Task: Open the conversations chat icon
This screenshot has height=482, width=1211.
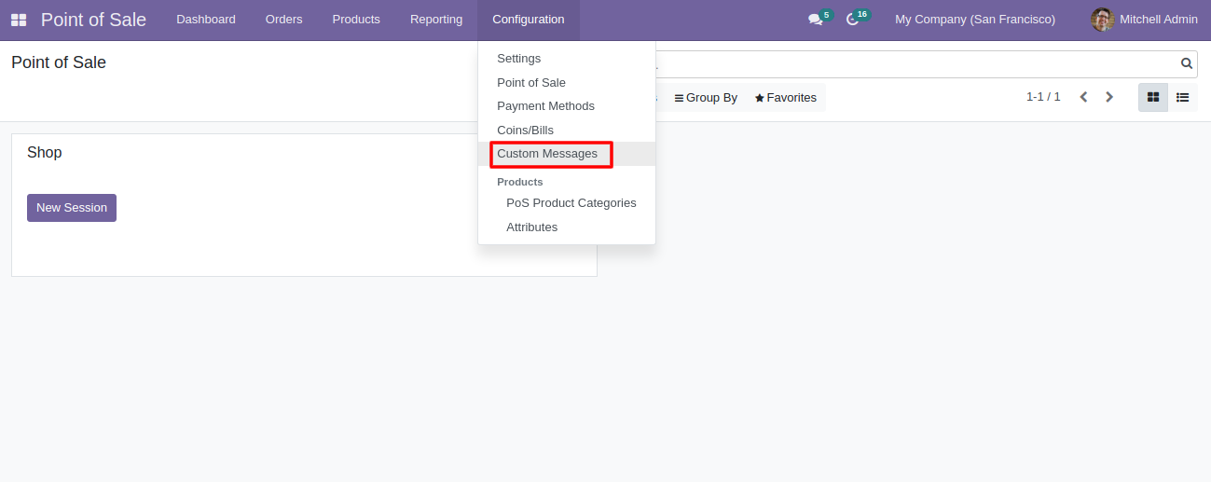Action: (x=815, y=20)
